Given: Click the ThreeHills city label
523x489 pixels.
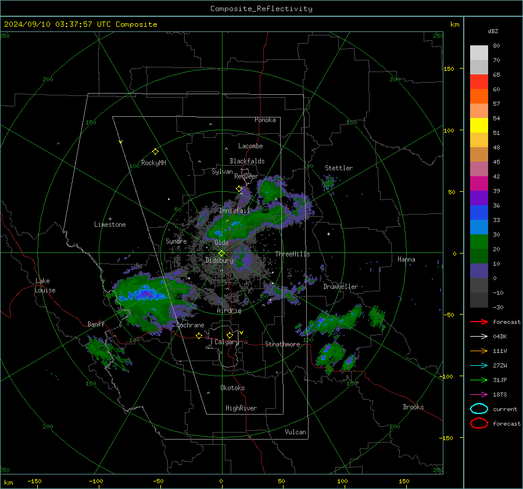Looking at the screenshot, I should [x=292, y=254].
